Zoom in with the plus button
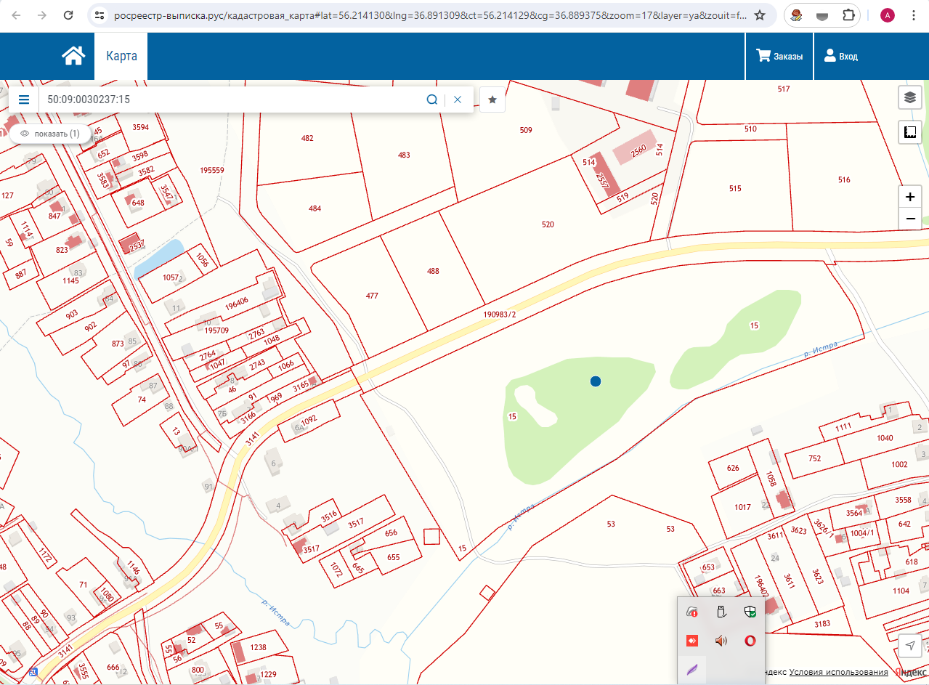 pyautogui.click(x=910, y=197)
